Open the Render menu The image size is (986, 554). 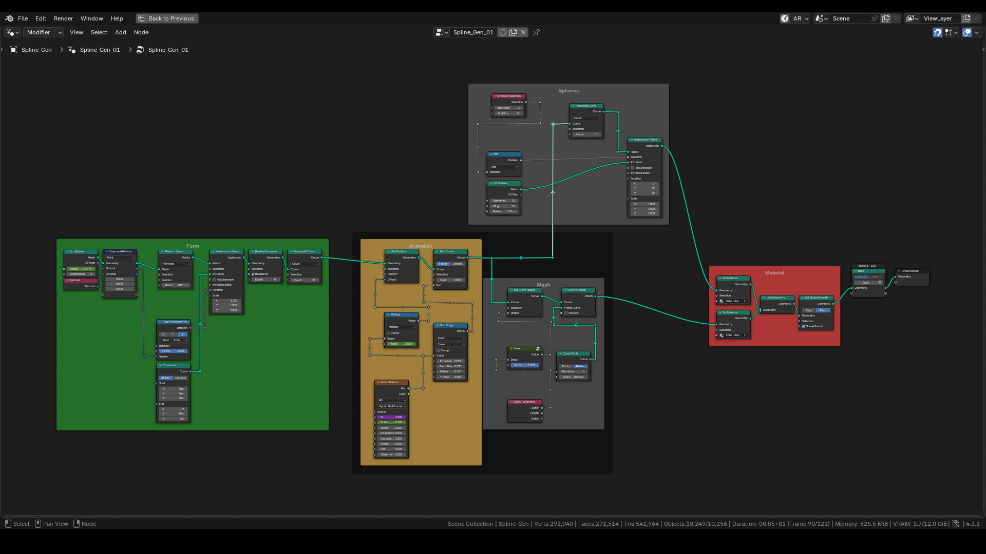[x=63, y=18]
